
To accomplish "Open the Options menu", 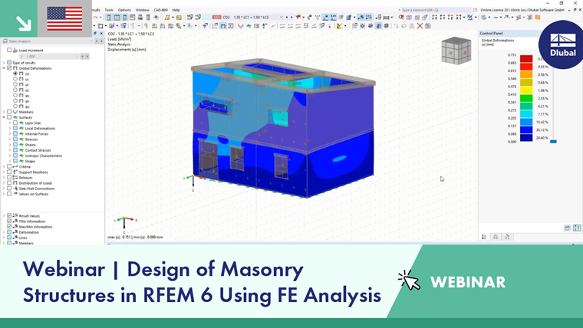I will tap(124, 10).
